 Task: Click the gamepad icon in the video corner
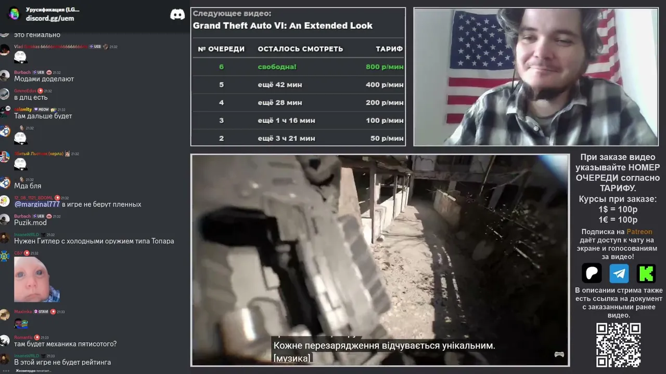click(559, 354)
